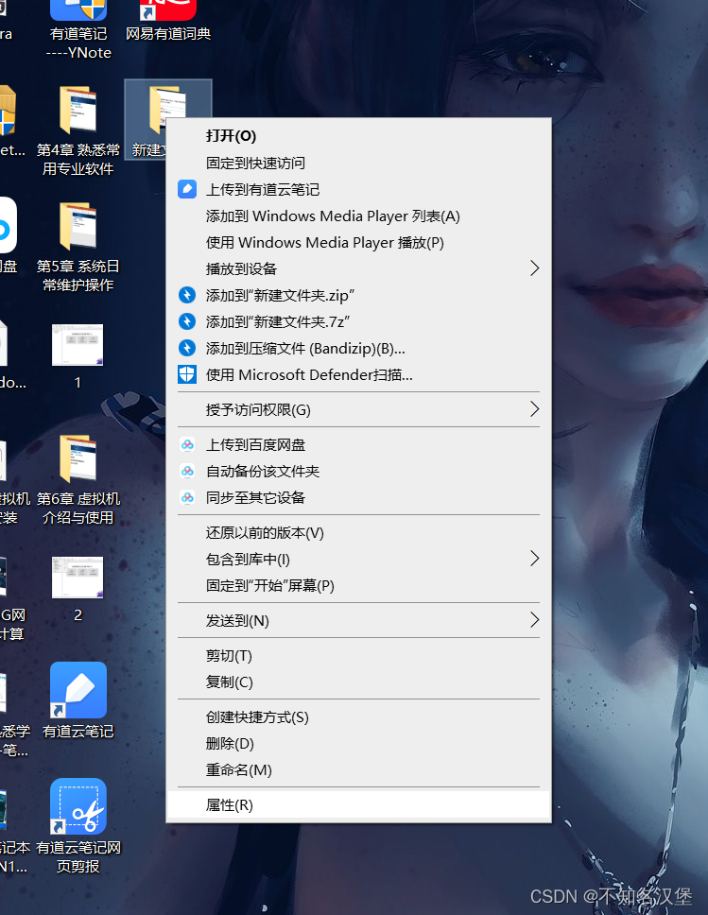Expand the 包含到库中(I) submenu arrow

(x=533, y=559)
